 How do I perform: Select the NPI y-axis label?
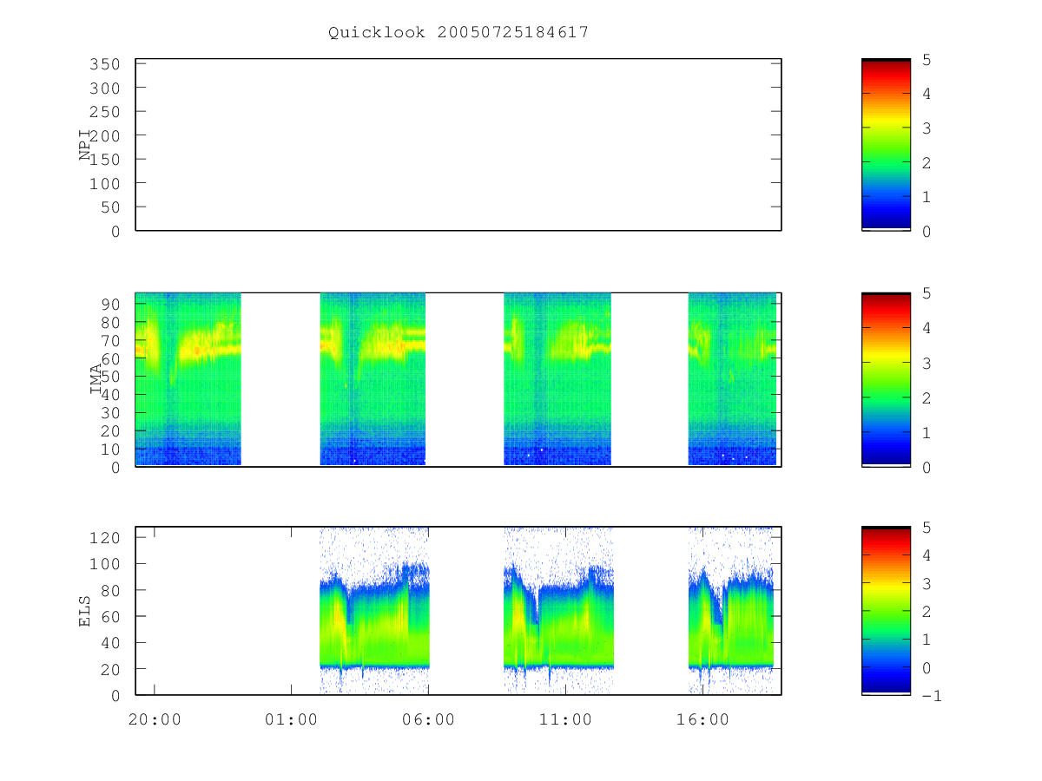85,145
